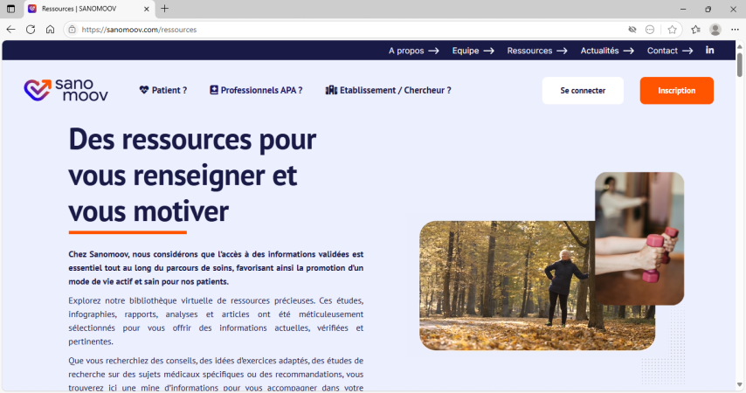Click the browser back arrow
Viewport: 746px width, 393px height.
click(x=11, y=29)
